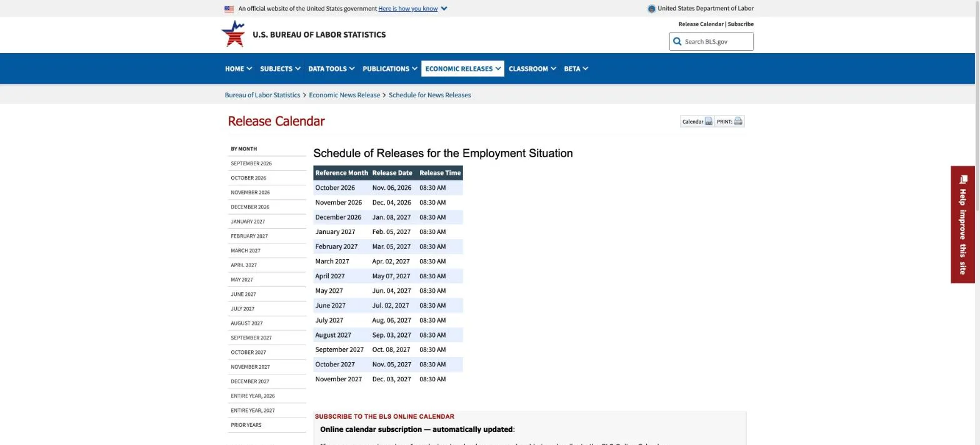This screenshot has height=445, width=980.
Task: Click the Calendar download icon
Action: 708,122
